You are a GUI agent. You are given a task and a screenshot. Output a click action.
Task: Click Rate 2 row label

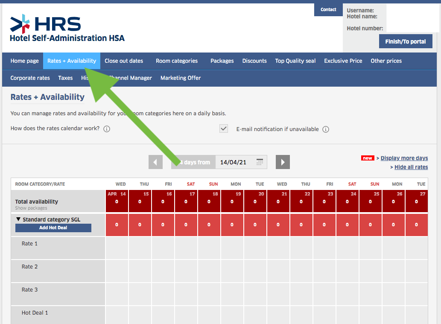[29, 267]
